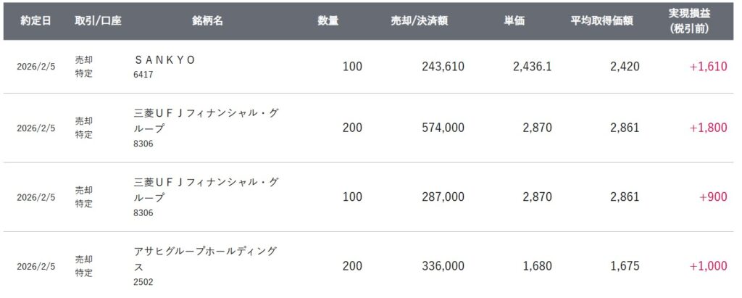Click the 平均取得価額 column header
The width and height of the screenshot is (742, 298).
click(601, 21)
